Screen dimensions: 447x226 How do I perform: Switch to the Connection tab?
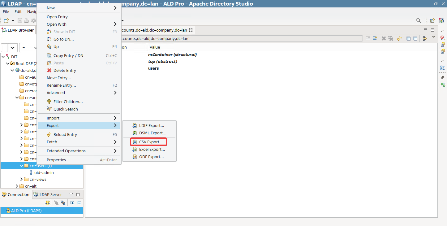click(x=15, y=194)
